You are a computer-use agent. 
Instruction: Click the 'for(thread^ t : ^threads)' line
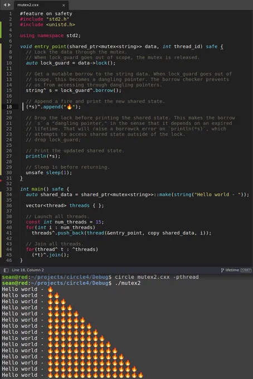pos(62,250)
